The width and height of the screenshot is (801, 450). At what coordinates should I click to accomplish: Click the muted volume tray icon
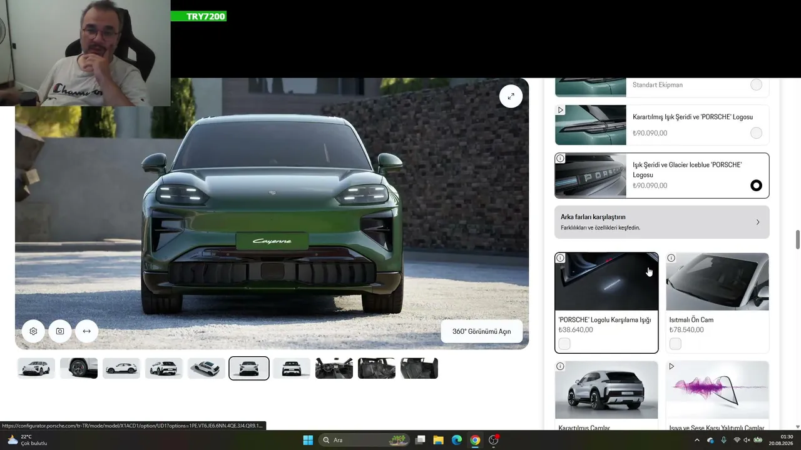tap(747, 440)
